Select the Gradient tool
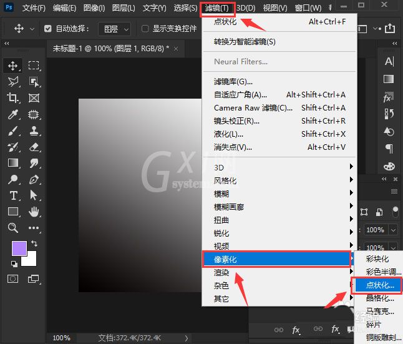This screenshot has width=403, height=344. [13, 163]
